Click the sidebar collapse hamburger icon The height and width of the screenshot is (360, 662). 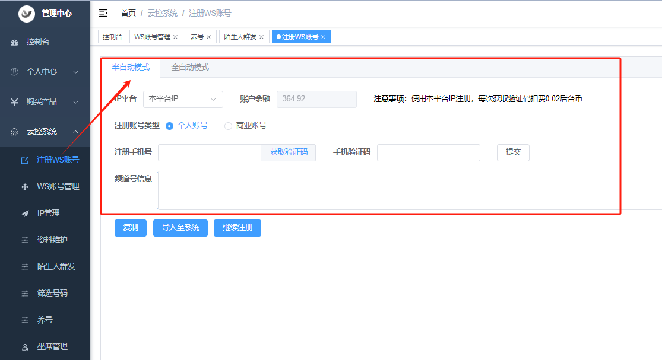click(103, 12)
